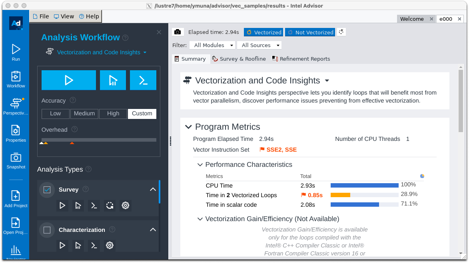Open the Vectorization and Code Insights perspective dropdown
The image size is (469, 263).
(327, 80)
